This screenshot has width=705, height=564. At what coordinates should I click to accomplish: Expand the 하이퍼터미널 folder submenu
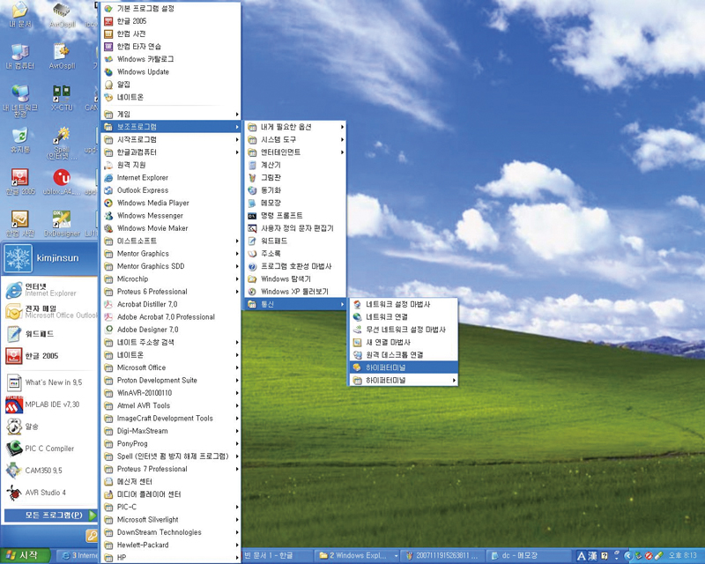coord(404,380)
